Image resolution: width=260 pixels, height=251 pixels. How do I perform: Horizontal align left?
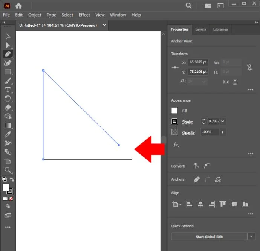tap(189, 204)
